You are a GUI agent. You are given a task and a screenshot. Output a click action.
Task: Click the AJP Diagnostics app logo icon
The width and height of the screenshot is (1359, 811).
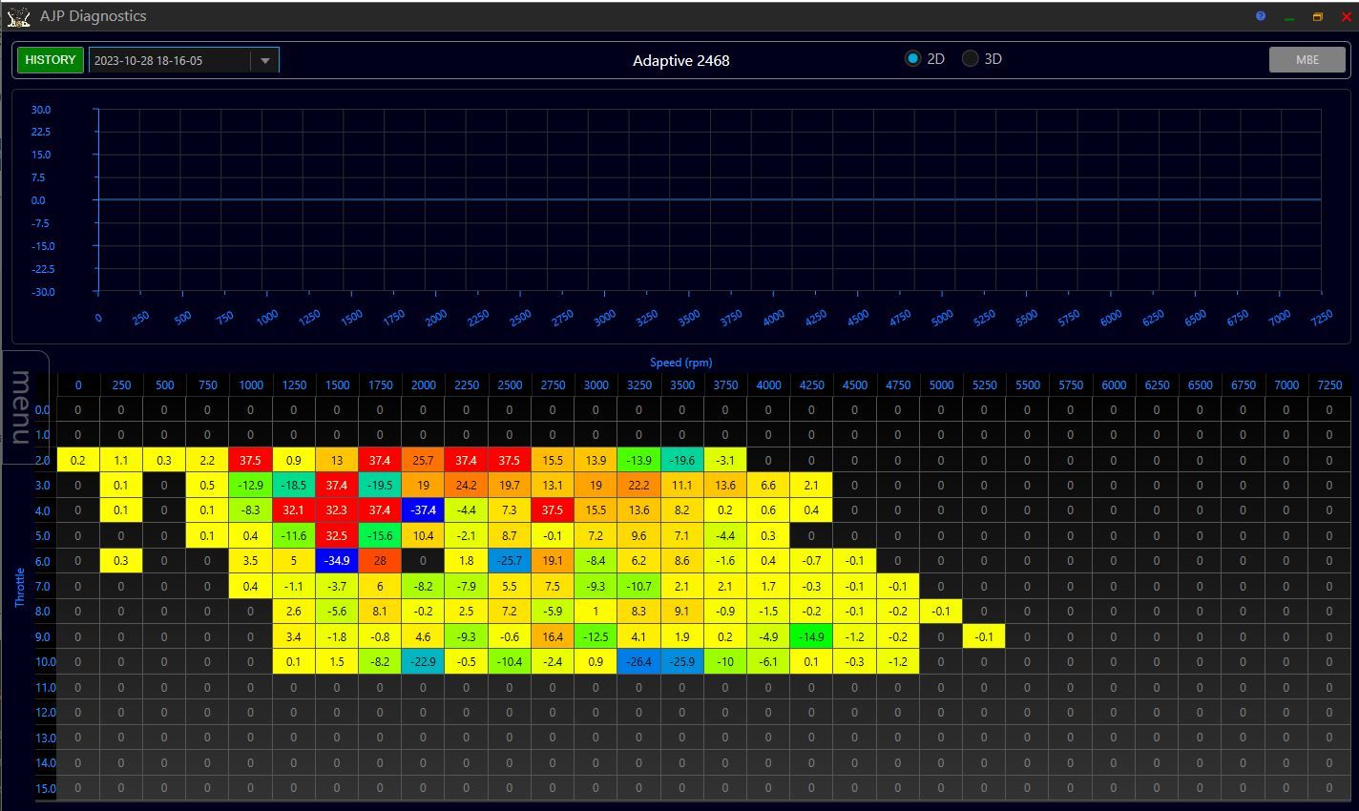[x=18, y=16]
